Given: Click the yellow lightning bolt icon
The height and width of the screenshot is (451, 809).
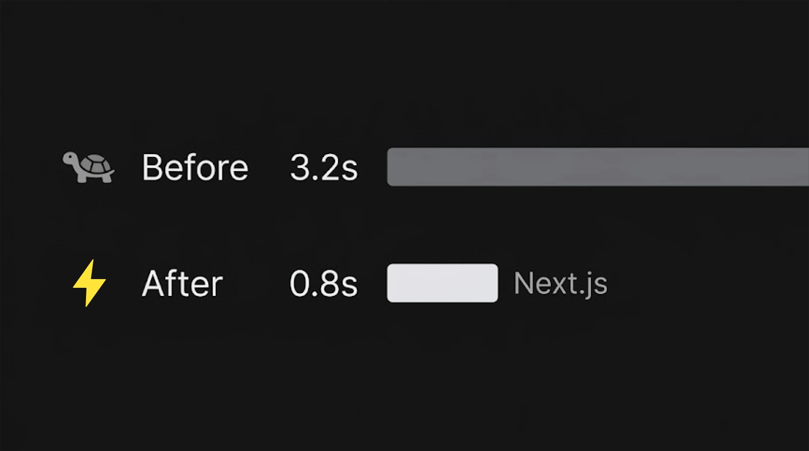Looking at the screenshot, I should tap(89, 283).
